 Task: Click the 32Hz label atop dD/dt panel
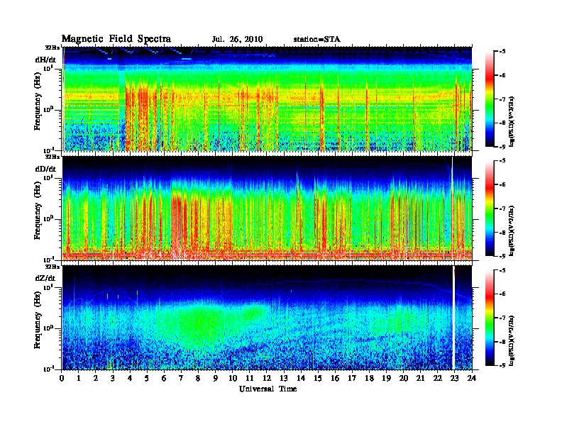[53, 157]
